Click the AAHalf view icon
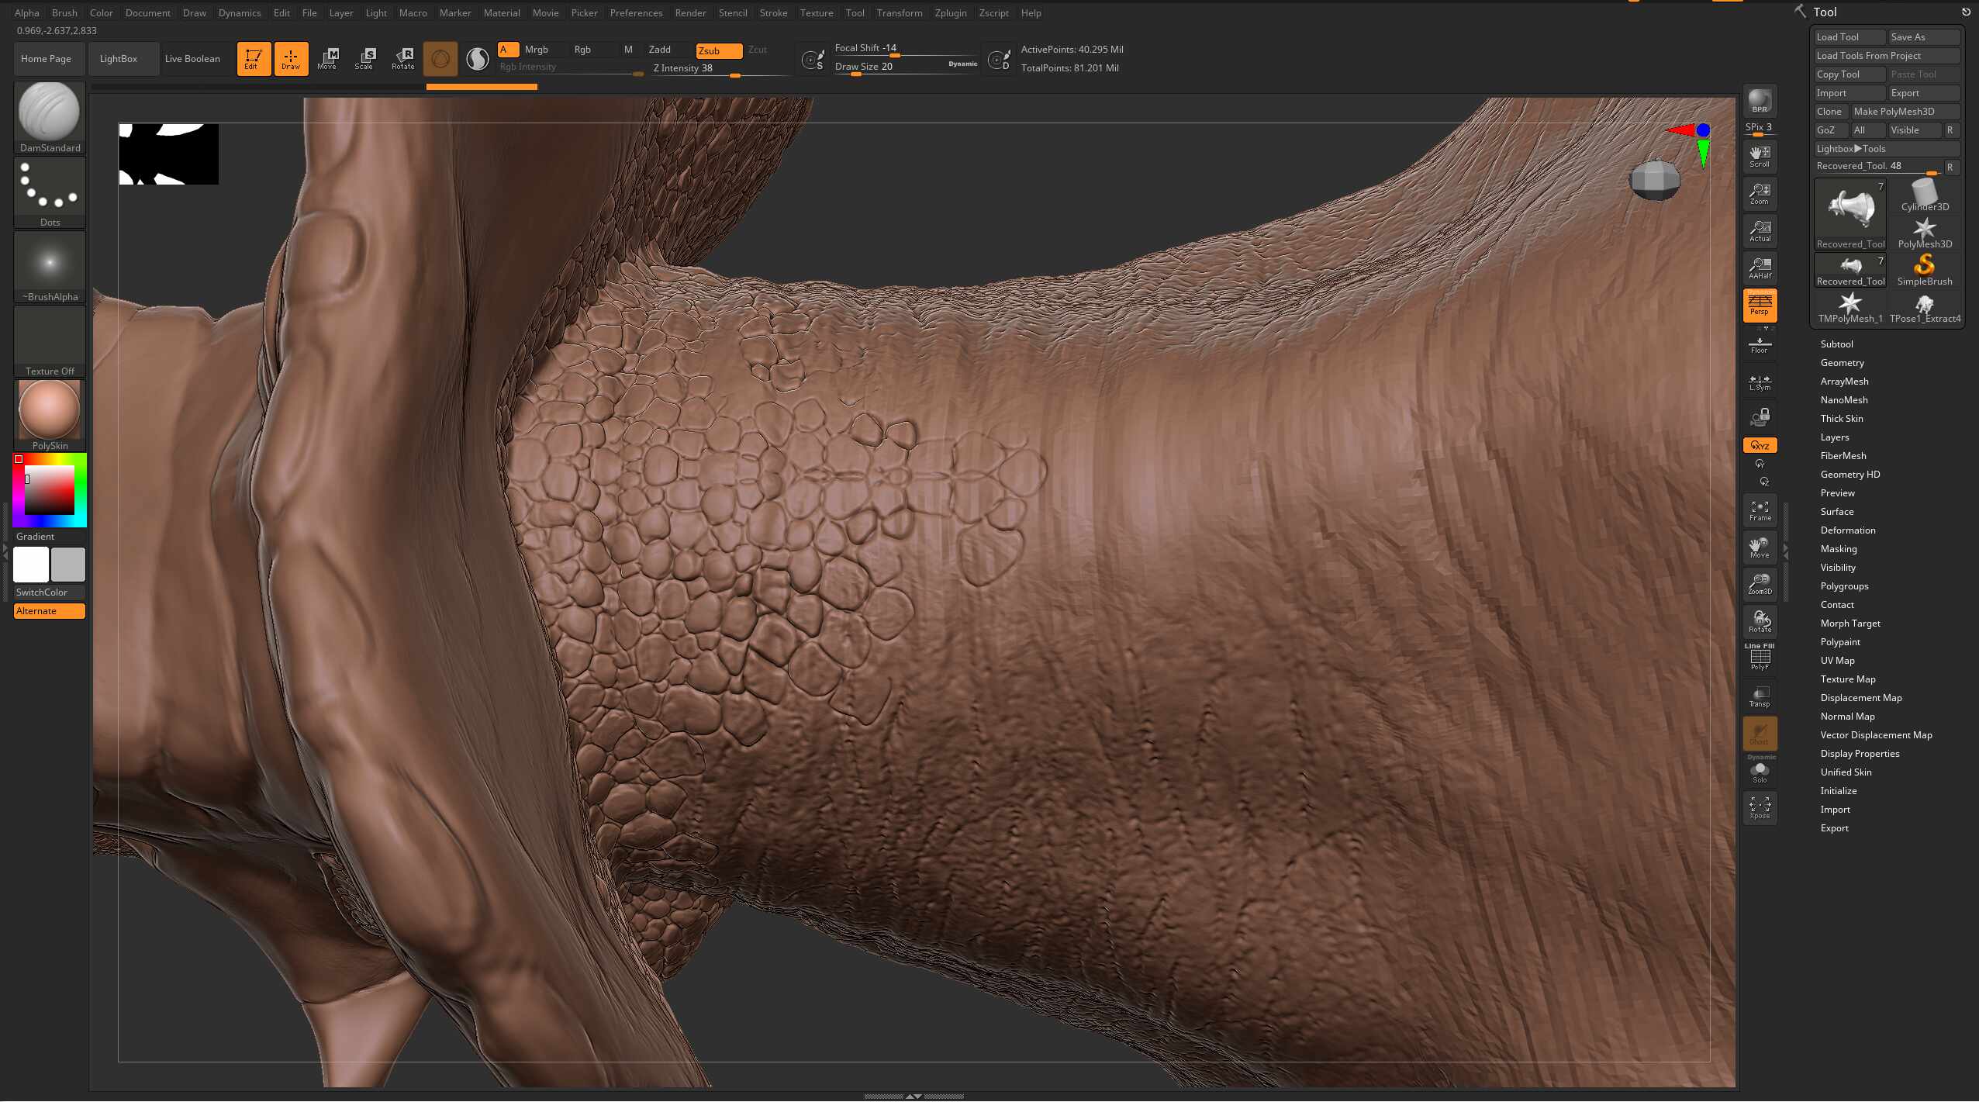The image size is (1979, 1102). [1760, 268]
